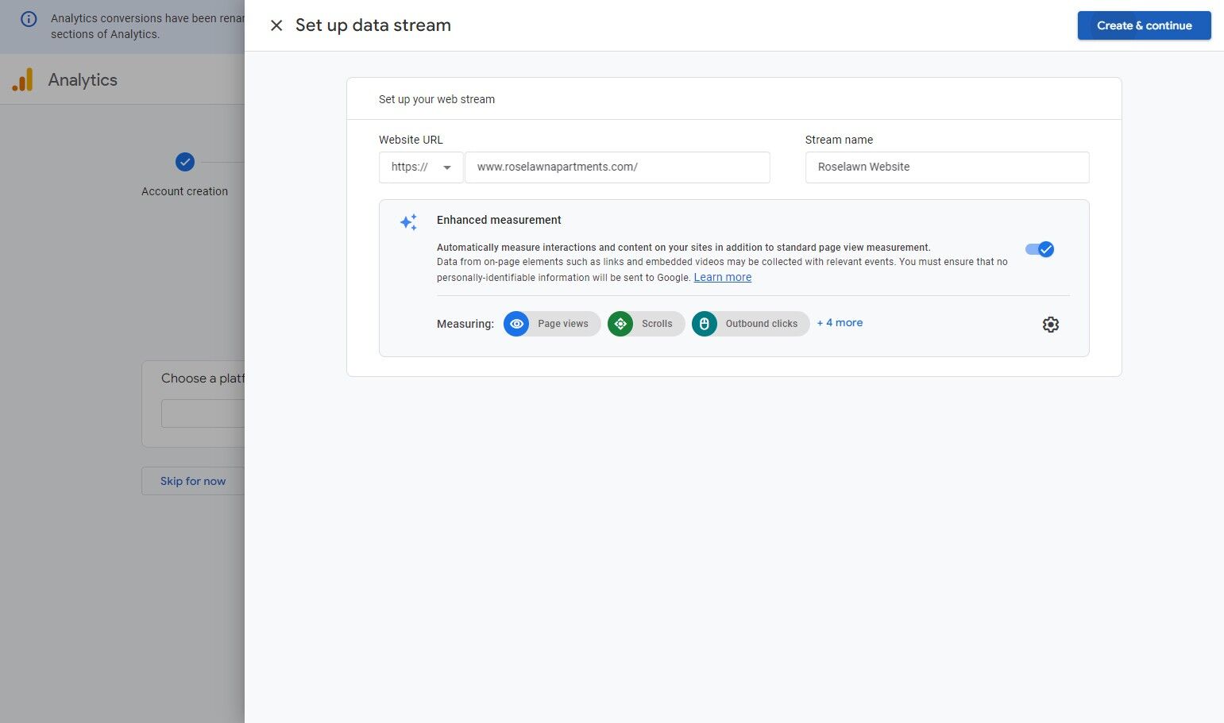Click the Account creation step checkmark
The height and width of the screenshot is (723, 1224).
coord(185,162)
